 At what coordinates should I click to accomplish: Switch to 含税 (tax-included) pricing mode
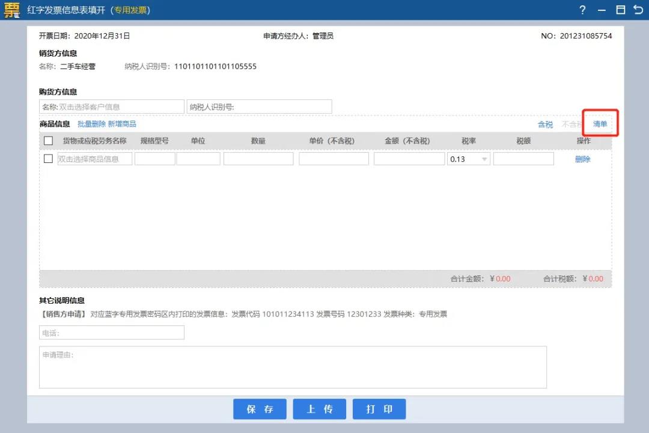click(x=544, y=124)
